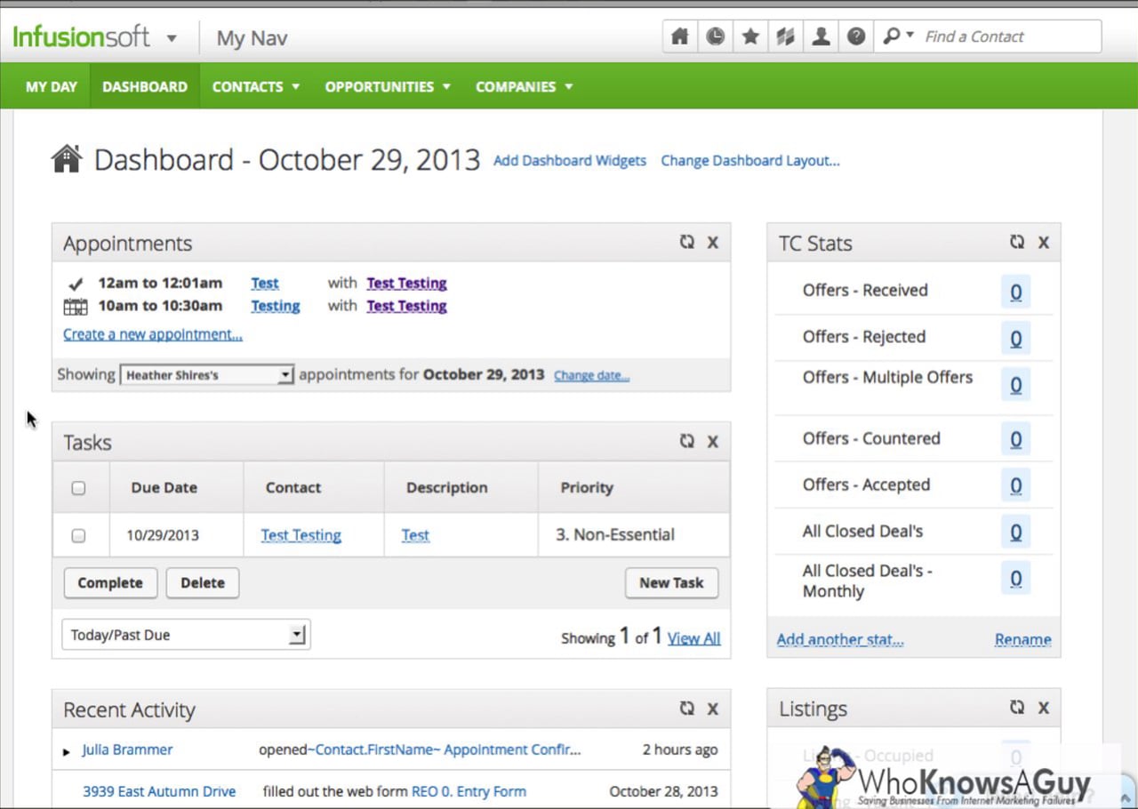Switch to the My Day tab
Screen dimensions: 1138x809
click(x=51, y=86)
